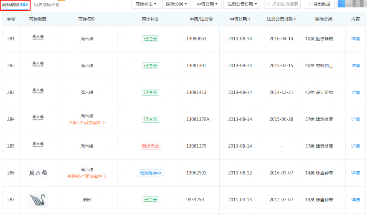The width and height of the screenshot is (369, 215).
Task: Select registration number 13081379A
Action: [x=198, y=119]
